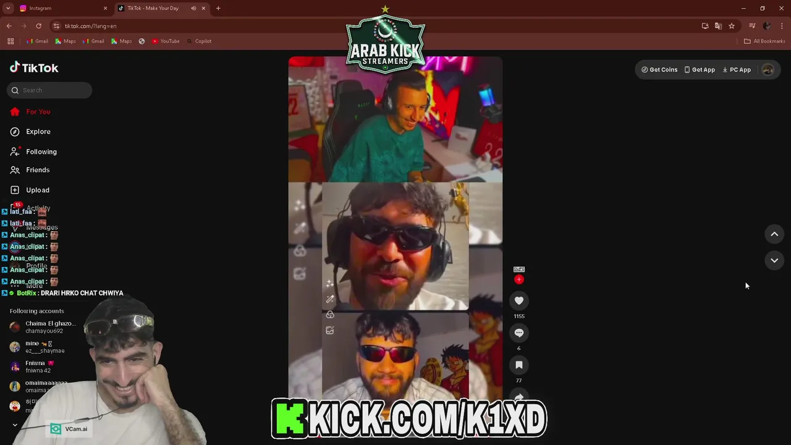791x445 pixels.
Task: Open omaimaaaaaaa following account
Action: pos(38,386)
